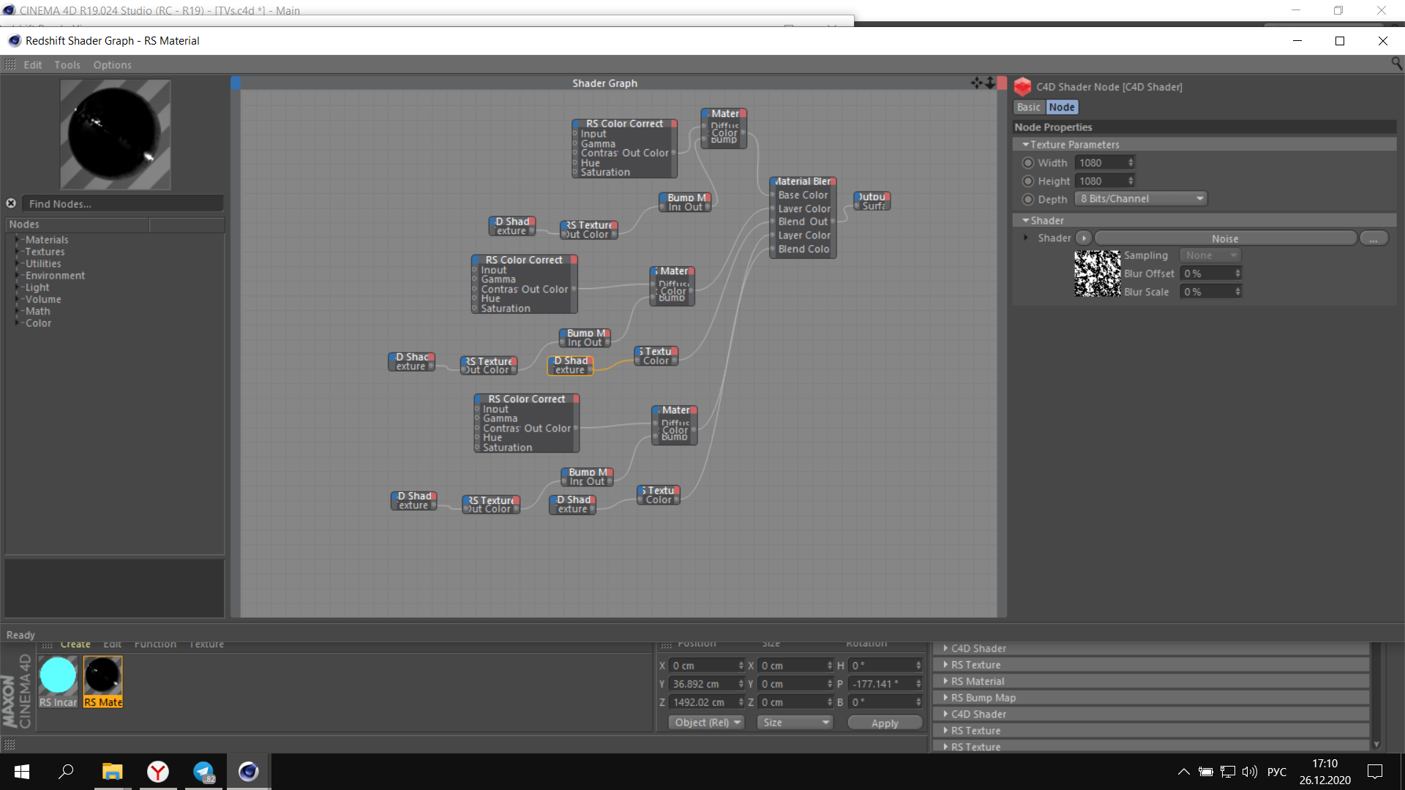Open the Edit menu

tap(32, 65)
